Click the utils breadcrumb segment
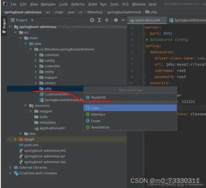Image resolution: width=206 pixels, height=188 pixels. tap(151, 12)
